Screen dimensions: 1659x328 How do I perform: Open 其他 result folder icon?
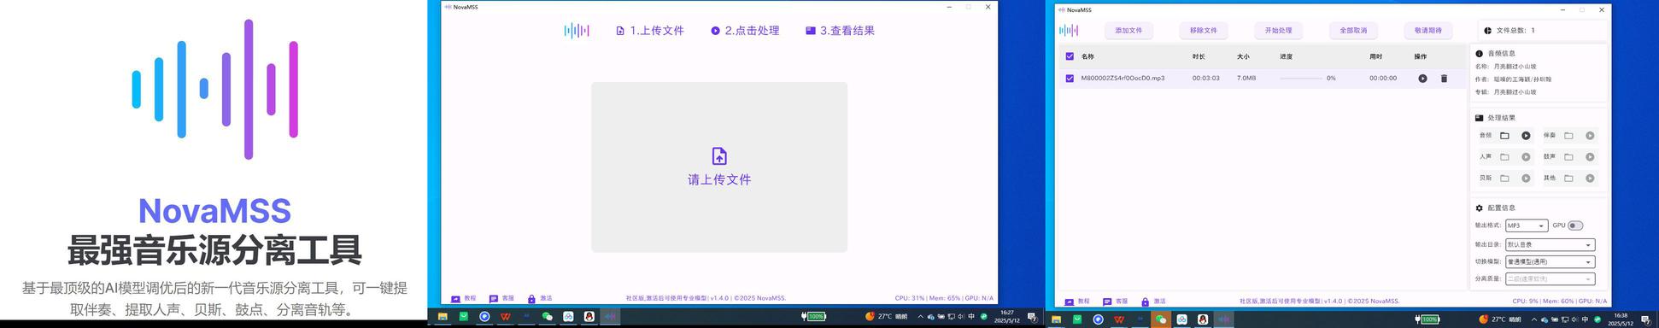point(1568,179)
